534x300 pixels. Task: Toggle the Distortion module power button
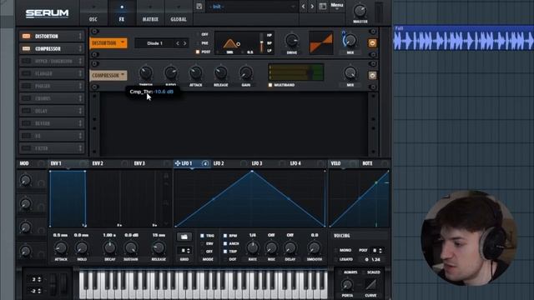coord(372,43)
